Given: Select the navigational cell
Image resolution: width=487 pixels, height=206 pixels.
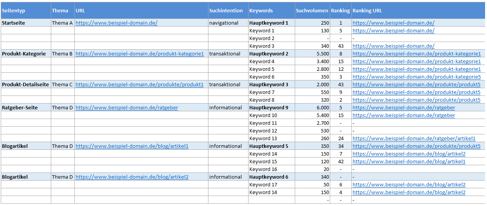Looking at the screenshot, I should point(228,23).
